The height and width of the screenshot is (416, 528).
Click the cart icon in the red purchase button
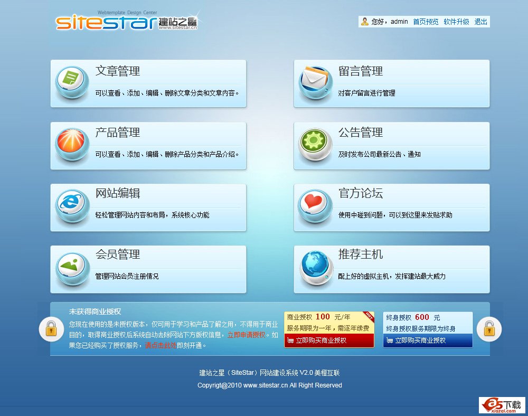pyautogui.click(x=290, y=341)
